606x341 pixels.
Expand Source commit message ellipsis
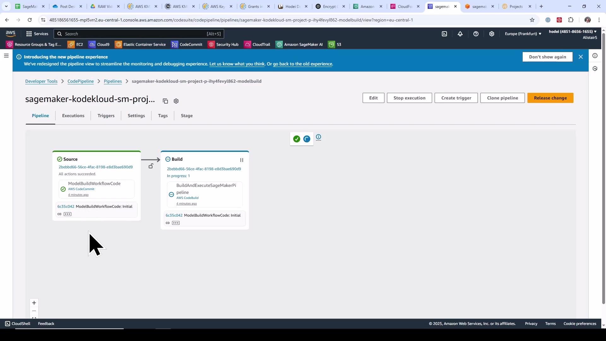pos(68,214)
